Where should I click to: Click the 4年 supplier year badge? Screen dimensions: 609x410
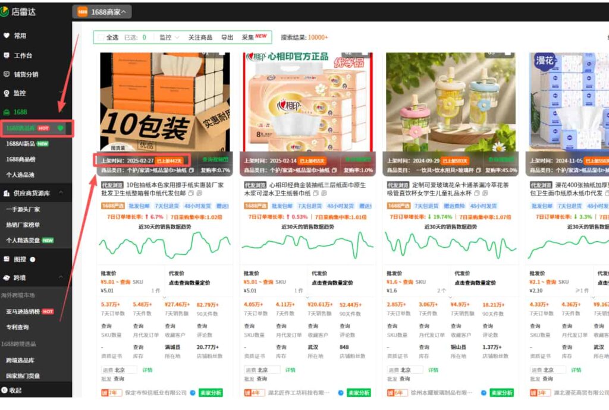tap(255, 393)
